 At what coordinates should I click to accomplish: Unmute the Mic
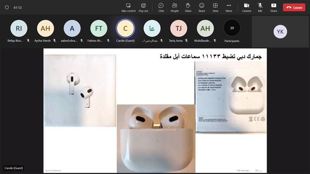tap(260, 7)
